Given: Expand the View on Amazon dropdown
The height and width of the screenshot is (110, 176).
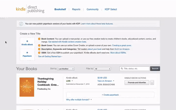Looking at the screenshot, I should [x=114, y=81].
